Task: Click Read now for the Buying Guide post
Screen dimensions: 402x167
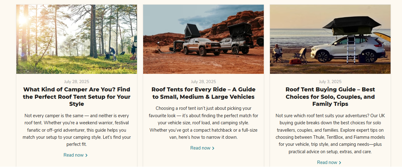Action: tap(327, 162)
